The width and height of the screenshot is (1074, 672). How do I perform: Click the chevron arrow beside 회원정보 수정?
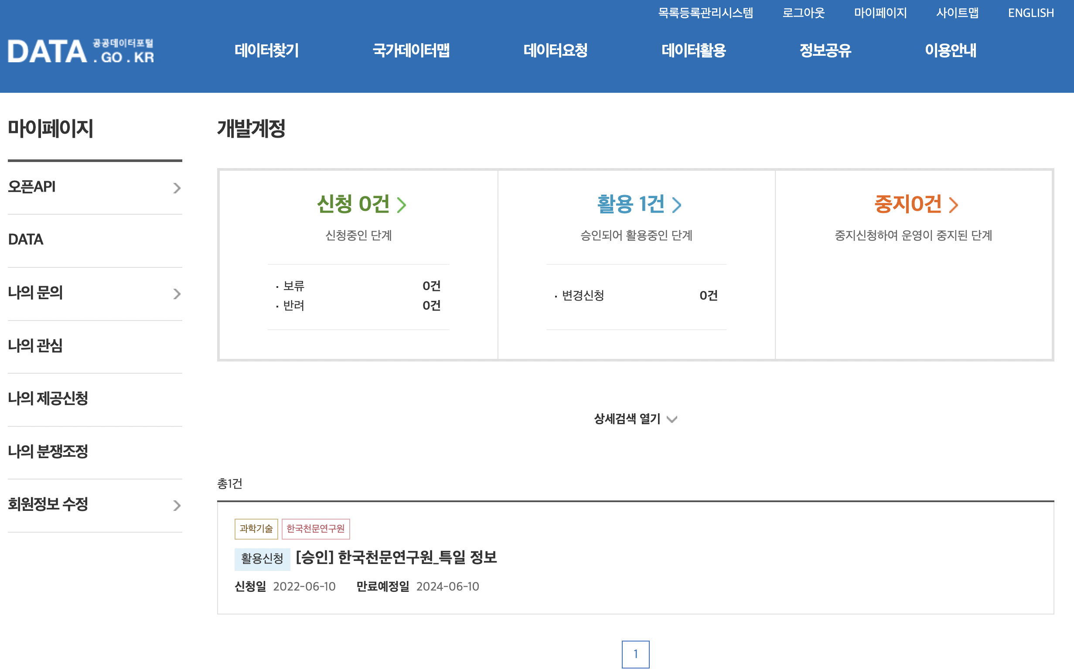coord(177,505)
